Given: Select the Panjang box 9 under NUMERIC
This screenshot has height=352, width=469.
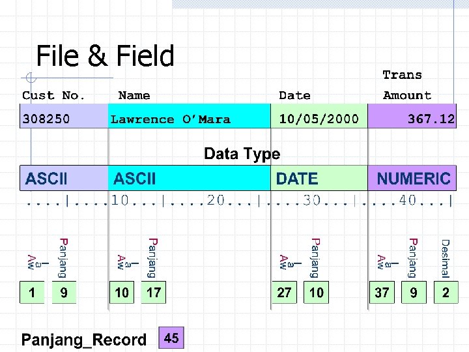Looking at the screenshot, I should pyautogui.click(x=414, y=293).
